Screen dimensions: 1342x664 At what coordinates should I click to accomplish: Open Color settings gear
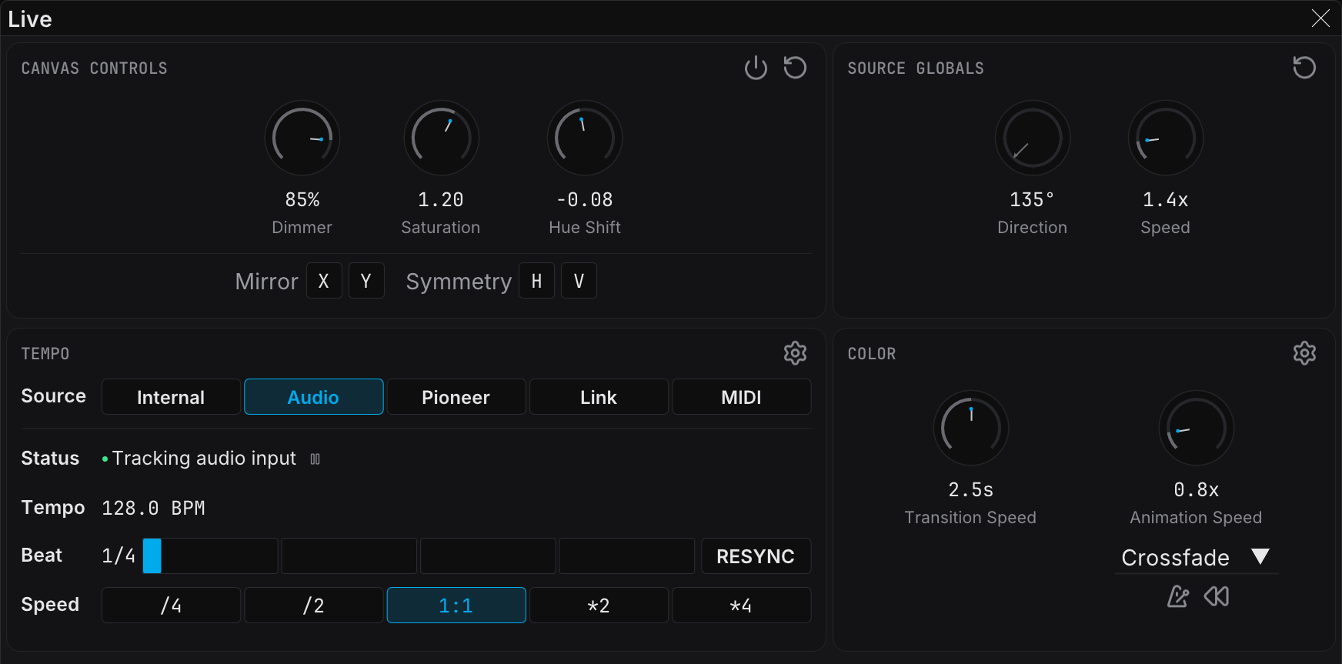1304,353
